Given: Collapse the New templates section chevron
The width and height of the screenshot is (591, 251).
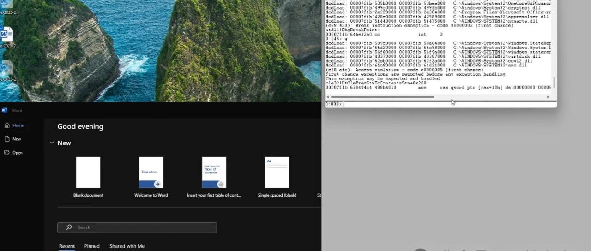Looking at the screenshot, I should tap(52, 143).
